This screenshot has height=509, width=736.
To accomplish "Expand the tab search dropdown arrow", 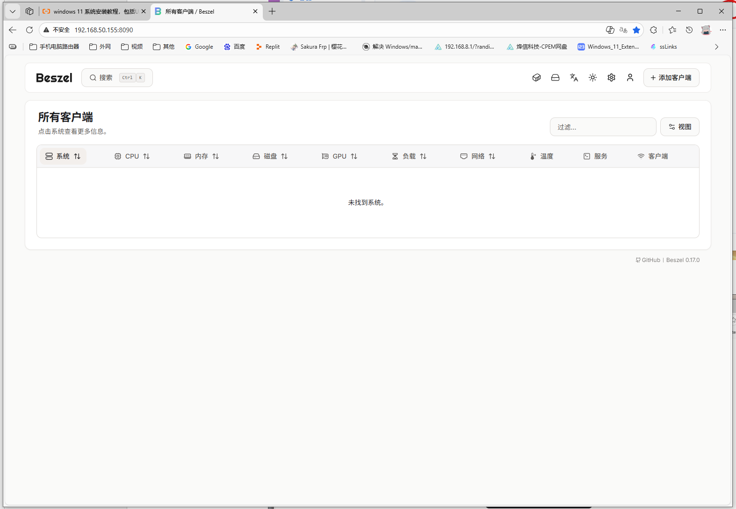I will [13, 12].
